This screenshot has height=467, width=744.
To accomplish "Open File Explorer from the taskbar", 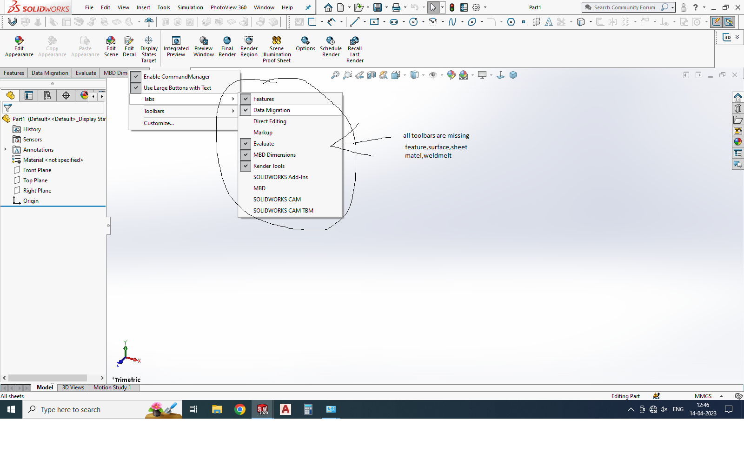I will (x=217, y=409).
